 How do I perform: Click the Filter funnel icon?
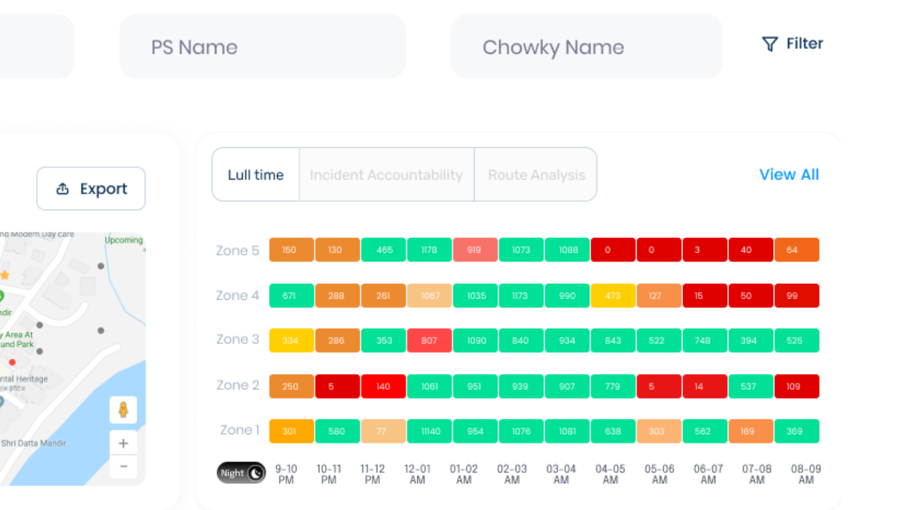pyautogui.click(x=769, y=44)
